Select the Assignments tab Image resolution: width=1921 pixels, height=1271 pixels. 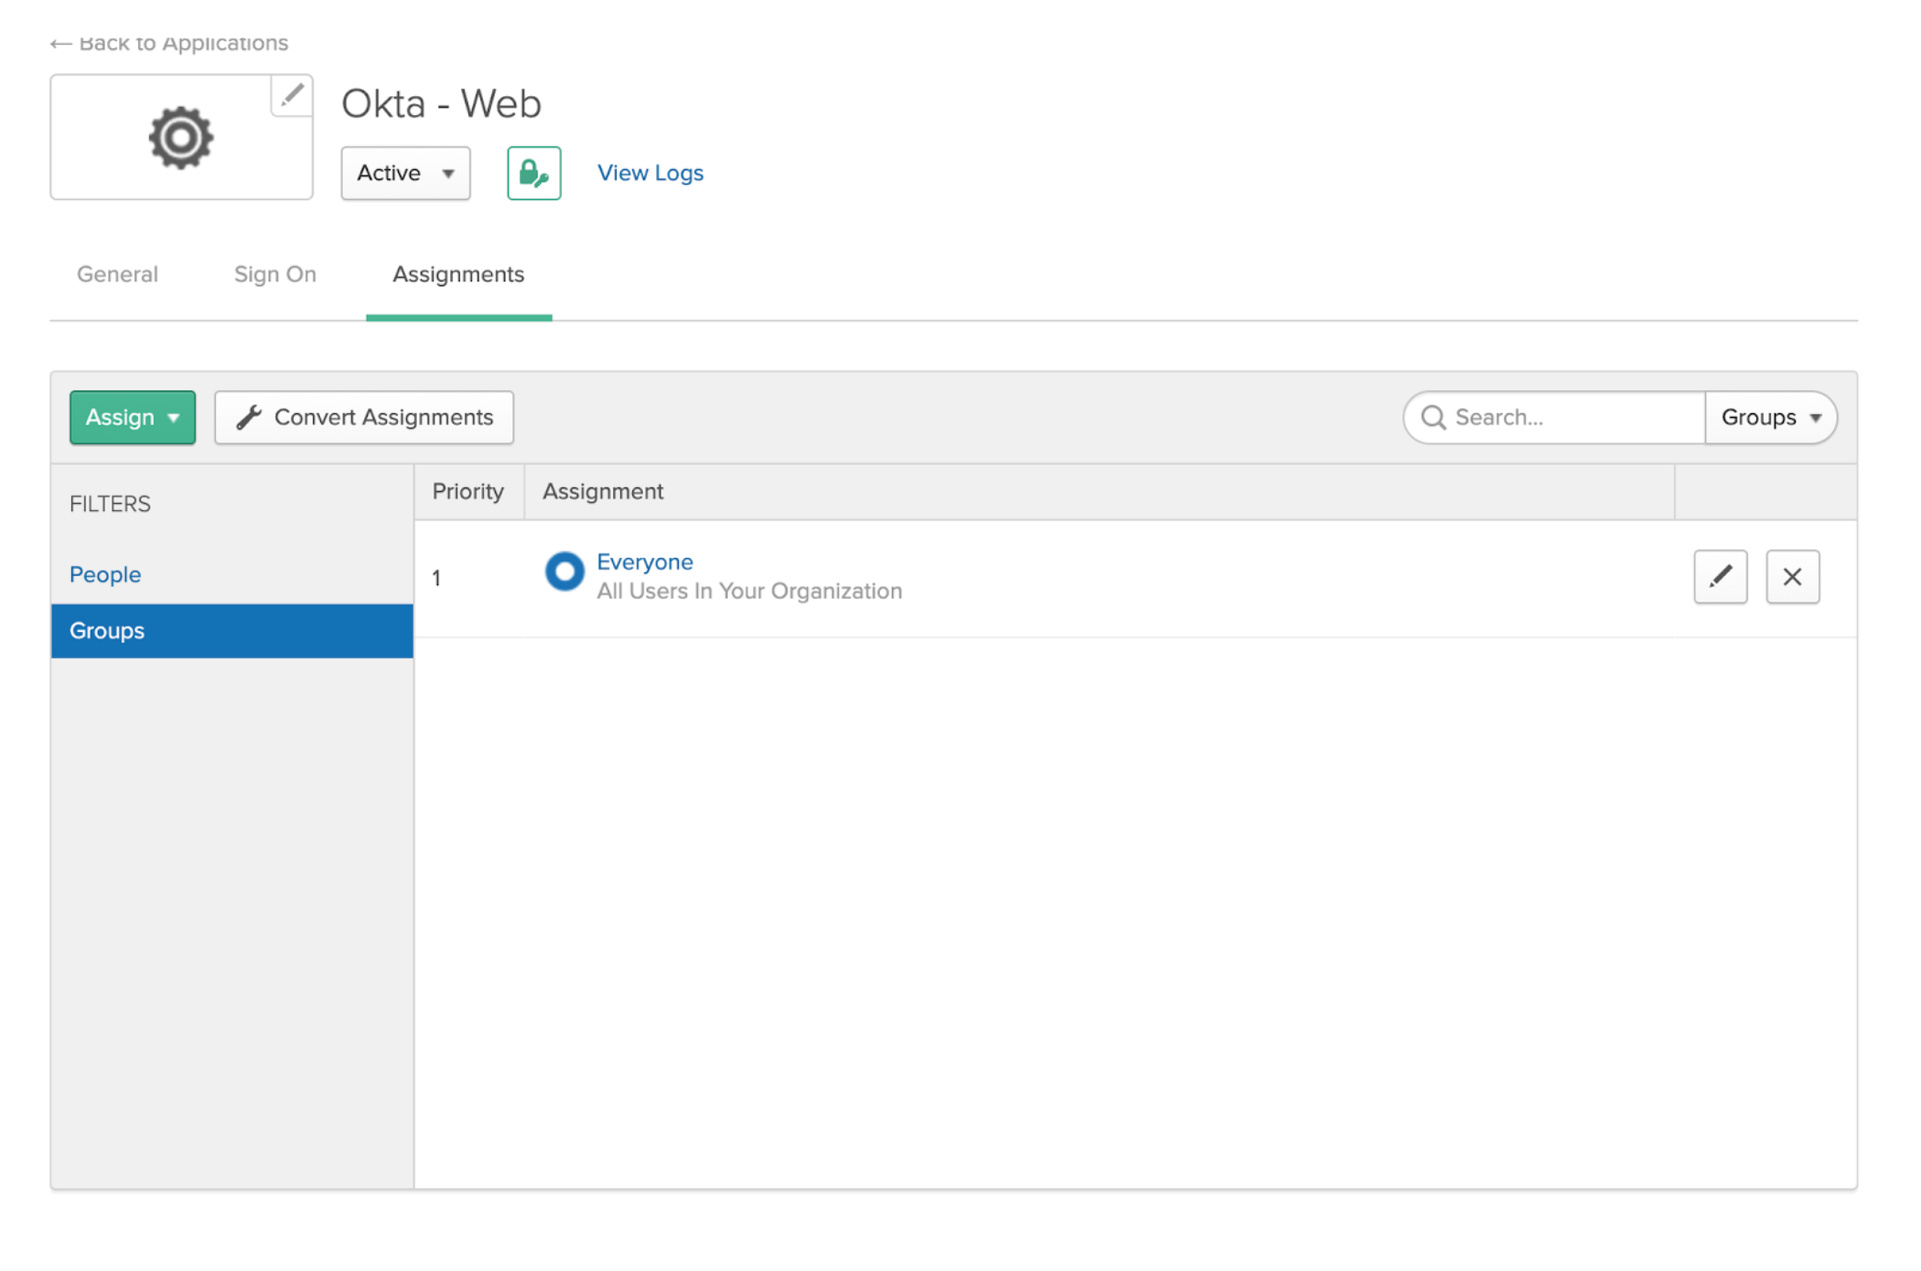[x=458, y=274]
